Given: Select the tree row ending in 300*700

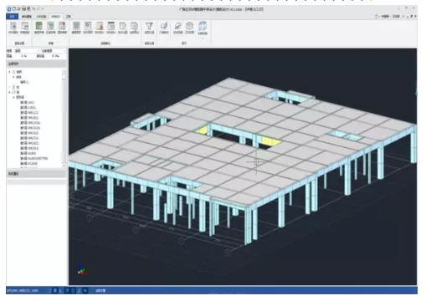Looking at the screenshot, I should 34,158.
